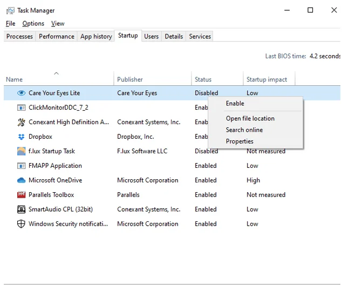Click the Disabled status for f.lux Startup Task
This screenshot has height=285, width=342.
207,151
